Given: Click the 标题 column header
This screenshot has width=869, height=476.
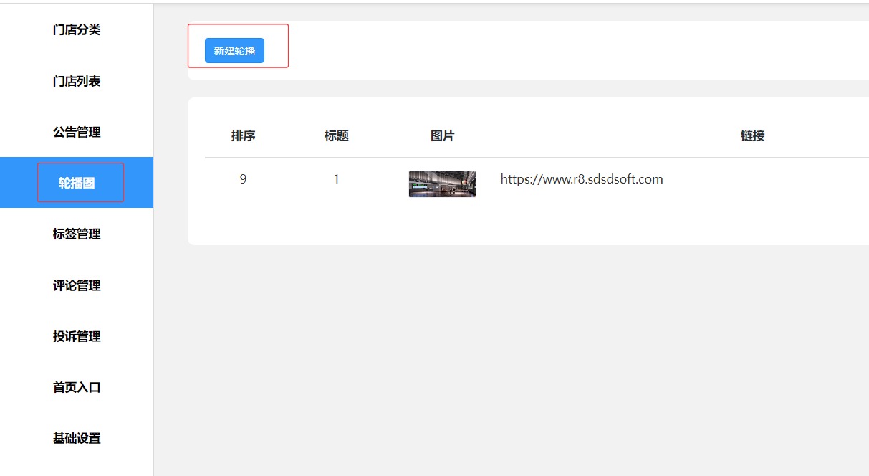Looking at the screenshot, I should coord(336,136).
